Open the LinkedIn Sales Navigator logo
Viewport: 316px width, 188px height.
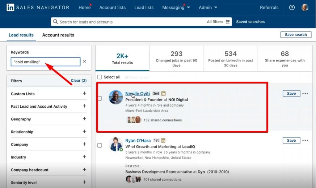(38, 8)
